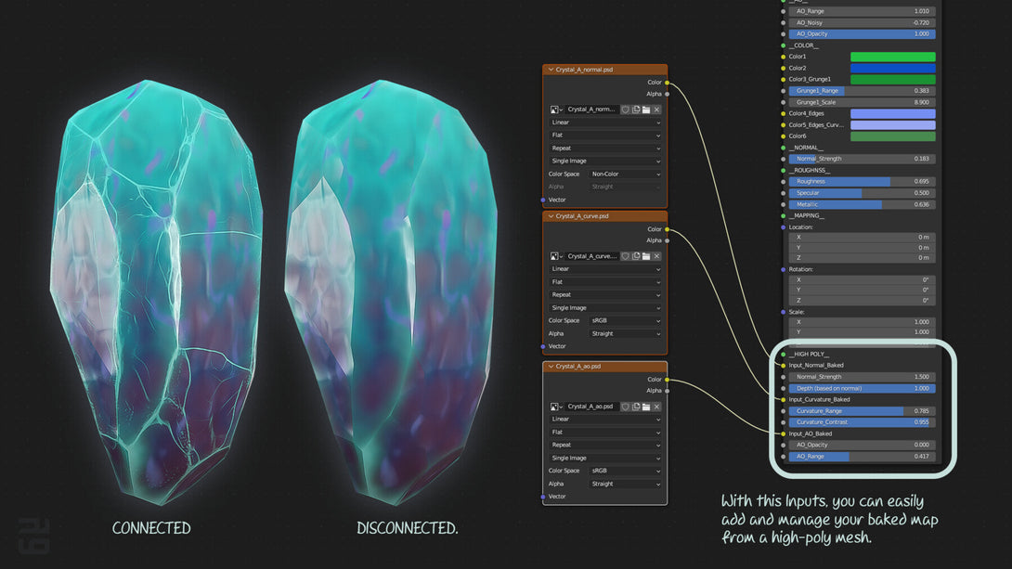1012x569 pixels.
Task: Click the Curvature_Range slider
Action: point(862,410)
